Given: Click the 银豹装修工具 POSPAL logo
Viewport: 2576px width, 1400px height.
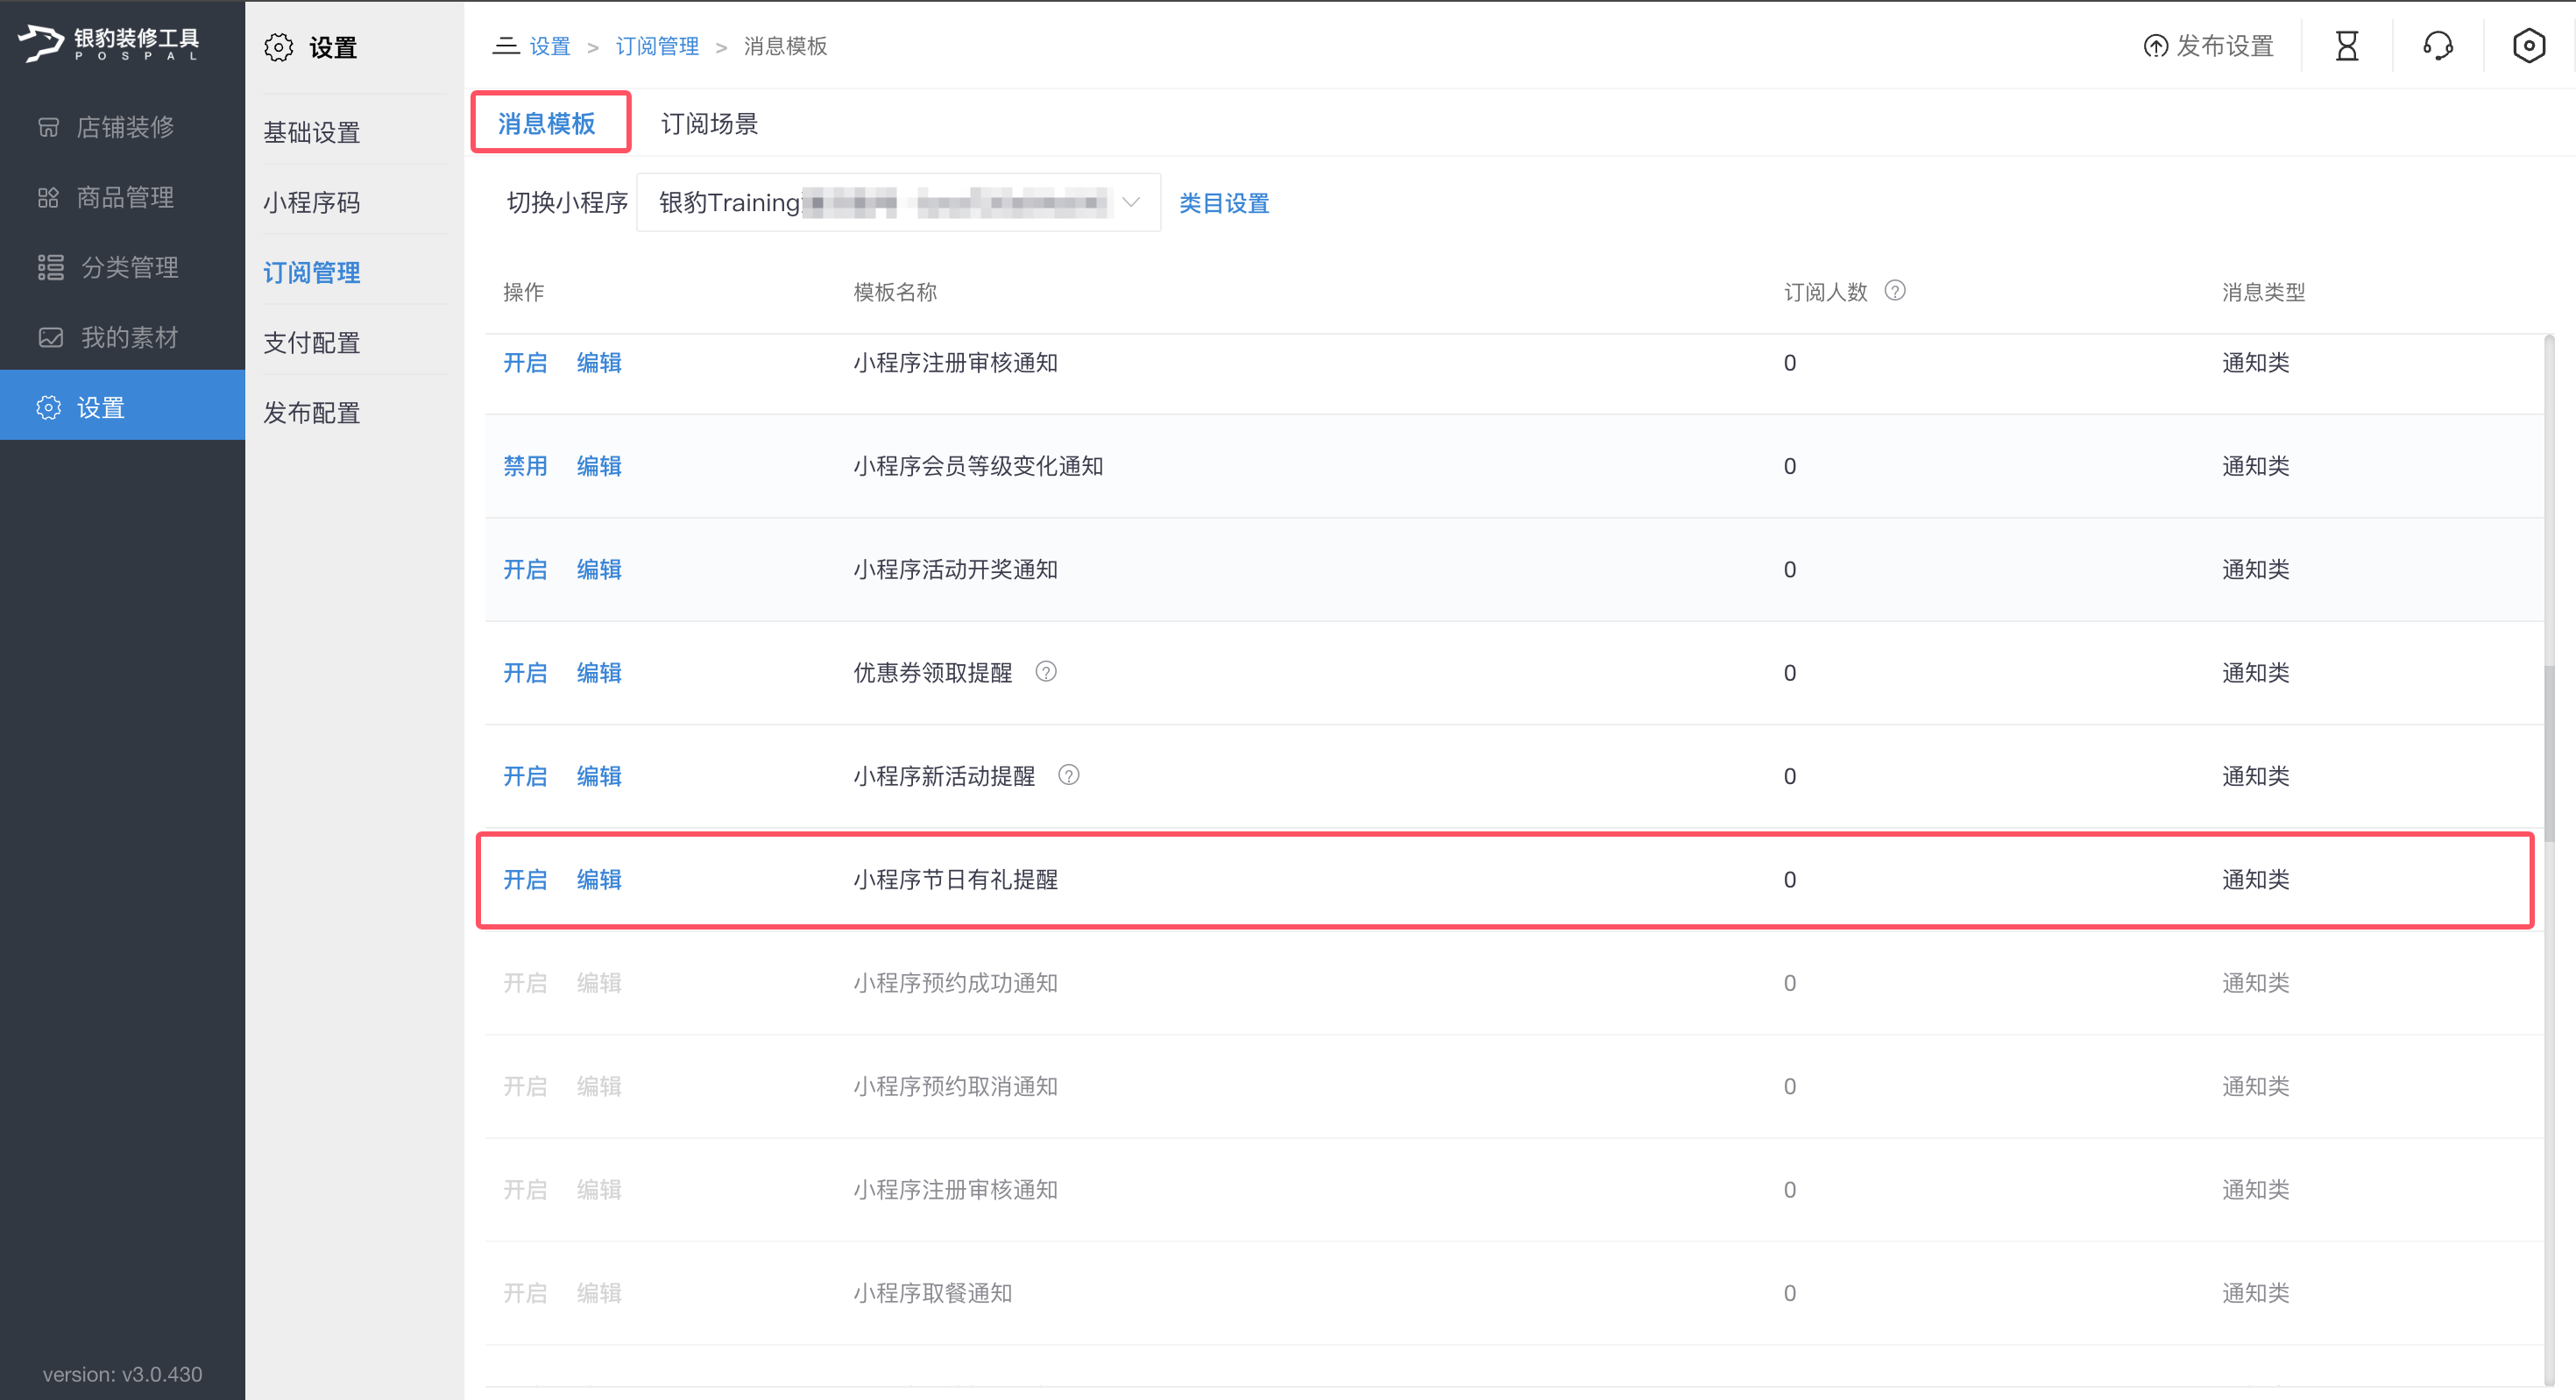Looking at the screenshot, I should 110,43.
